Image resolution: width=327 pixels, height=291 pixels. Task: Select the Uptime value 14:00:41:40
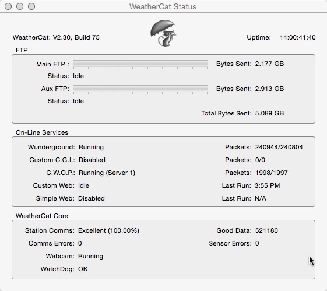(298, 37)
